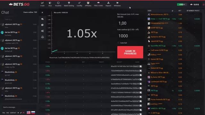Copy hash of the 5.95x crash row
The width and height of the screenshot is (205, 115).
141,66
